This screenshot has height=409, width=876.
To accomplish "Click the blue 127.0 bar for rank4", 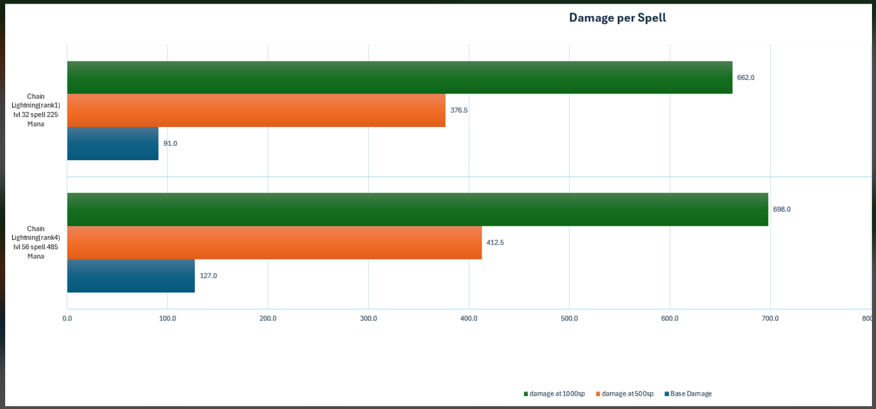I will (x=131, y=276).
